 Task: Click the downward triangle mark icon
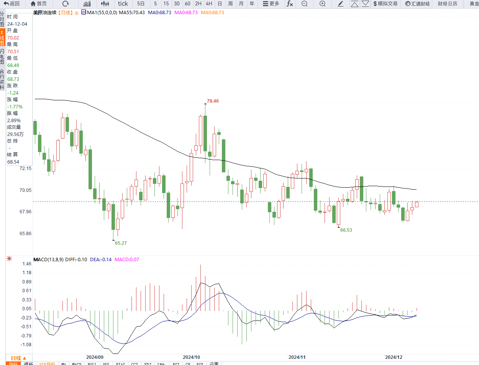[366, 4]
